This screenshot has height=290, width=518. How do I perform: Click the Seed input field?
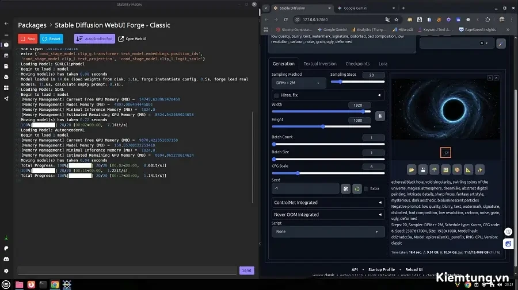[x=305, y=188]
